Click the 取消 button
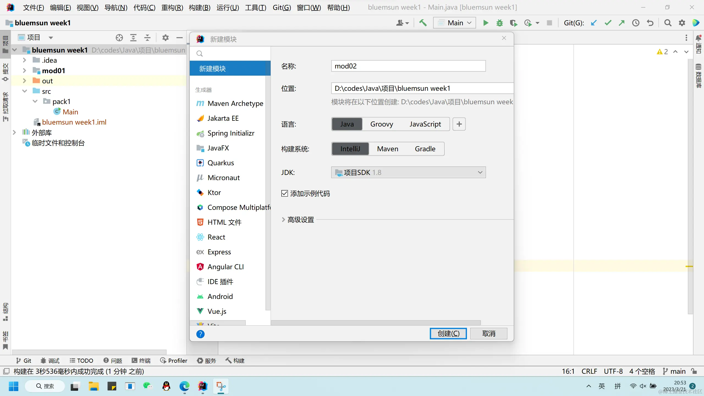 click(x=489, y=334)
